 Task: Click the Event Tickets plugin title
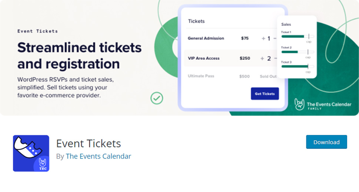89,143
